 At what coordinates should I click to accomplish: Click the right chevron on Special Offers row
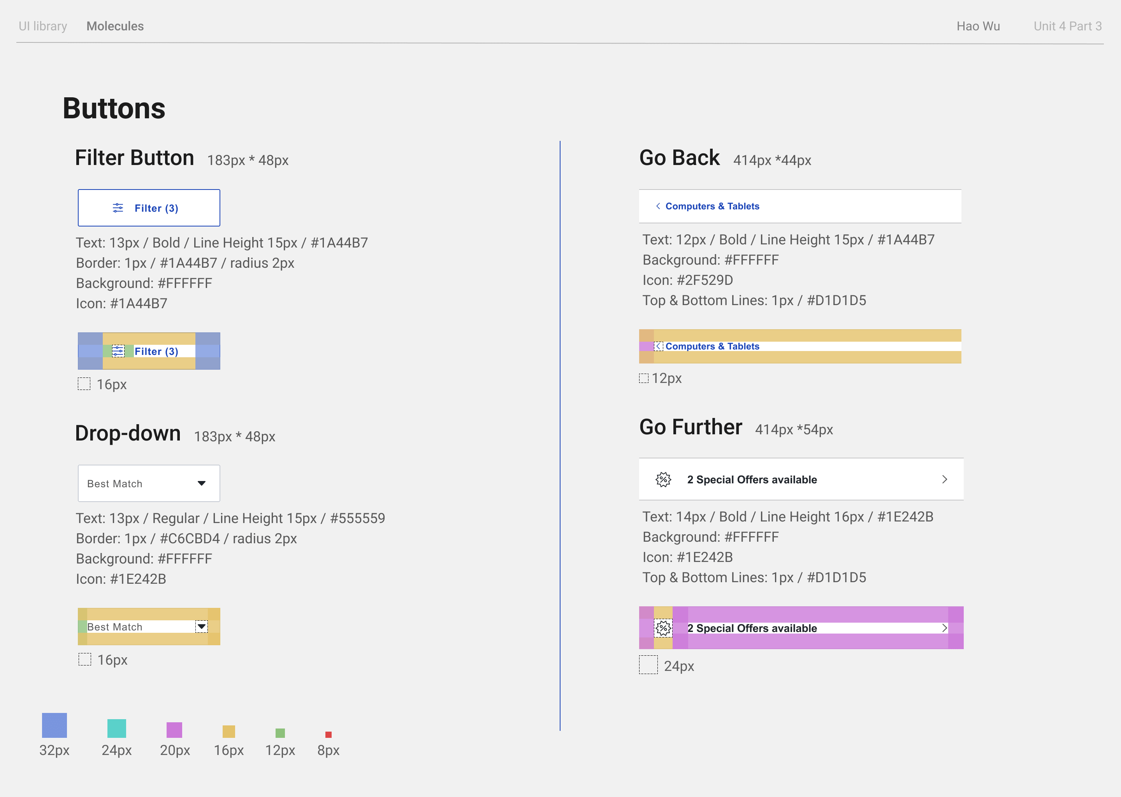(944, 479)
